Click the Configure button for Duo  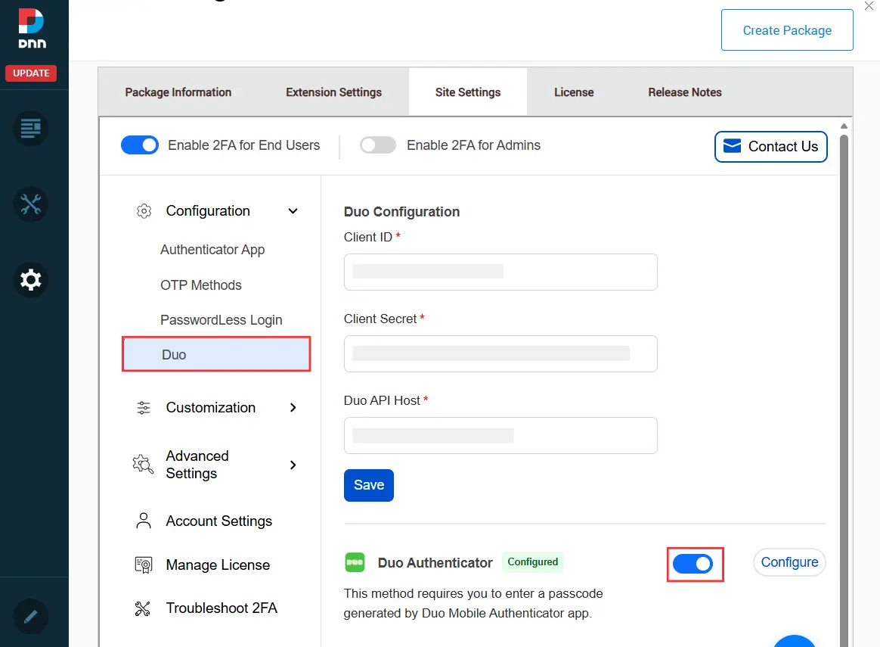pos(789,562)
